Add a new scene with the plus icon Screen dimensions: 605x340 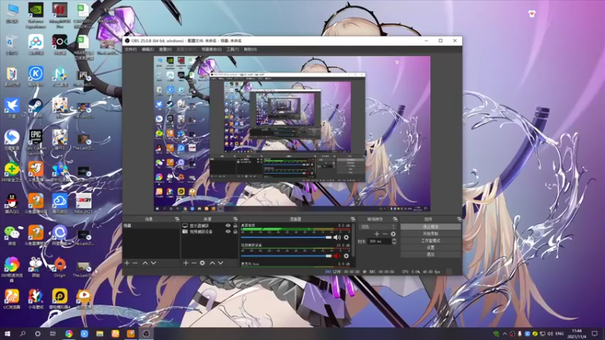tap(127, 263)
